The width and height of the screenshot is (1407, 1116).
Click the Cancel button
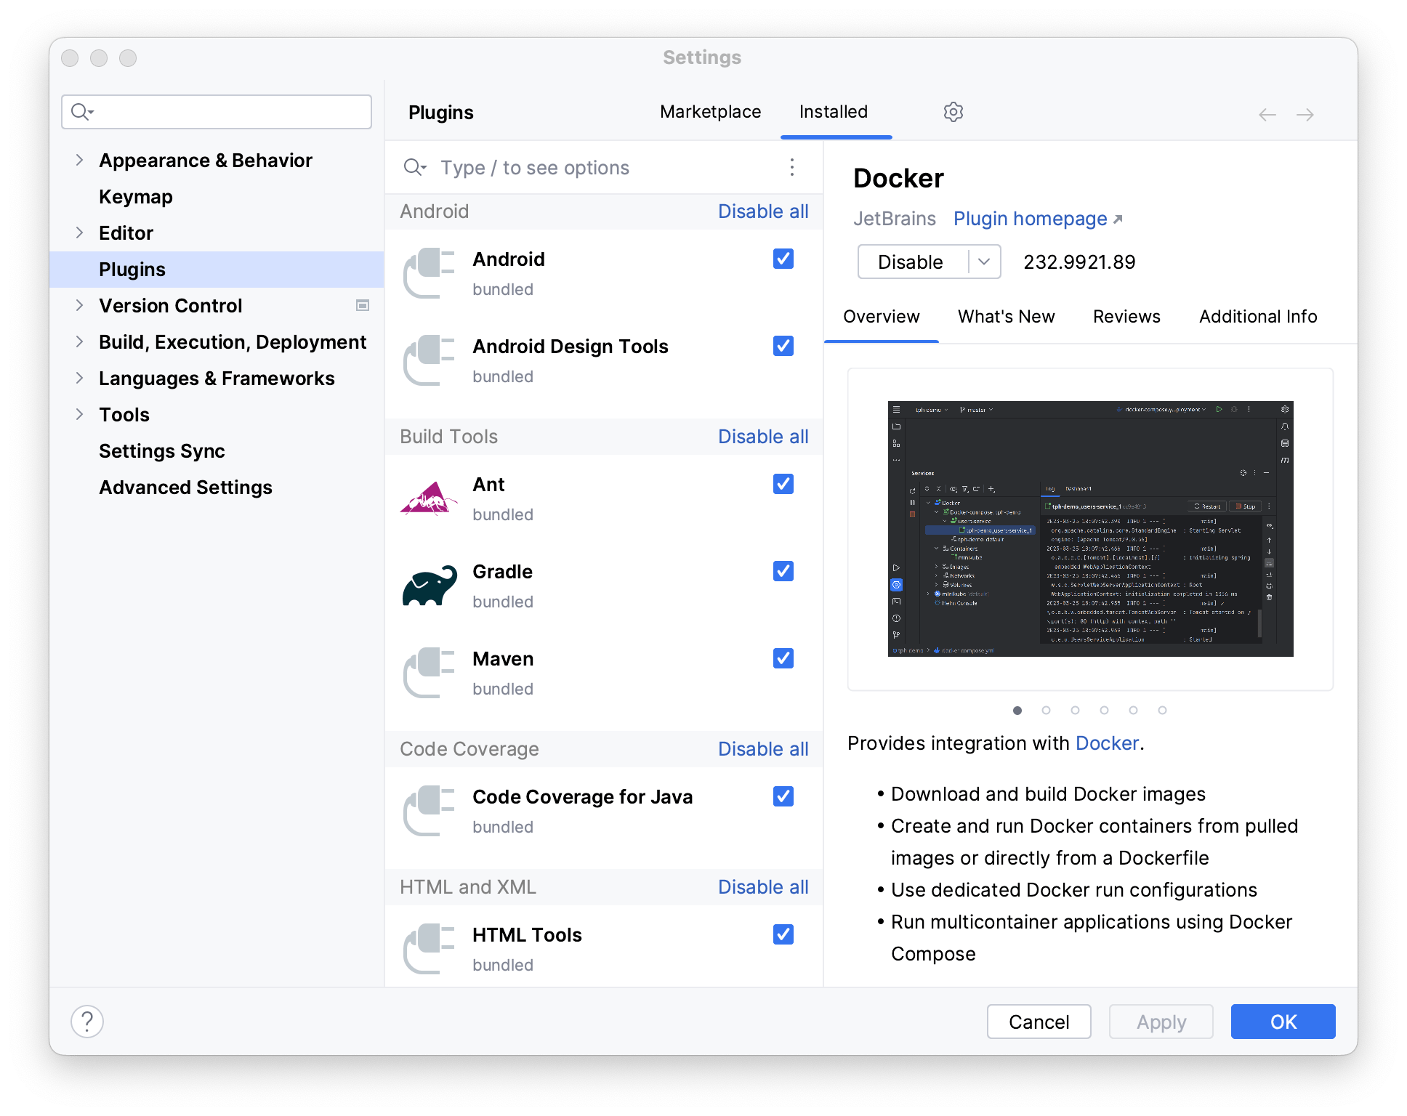1039,1022
